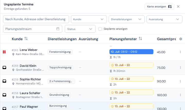Click the 2 x Fensterreinig… service tag
Screen dimensions: 185x110
click(61, 81)
